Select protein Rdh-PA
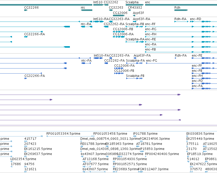This screenshot has height=173, width=217. 175,58
